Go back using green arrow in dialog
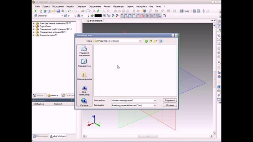Viewport: 253px width, 142px height. click(146, 41)
